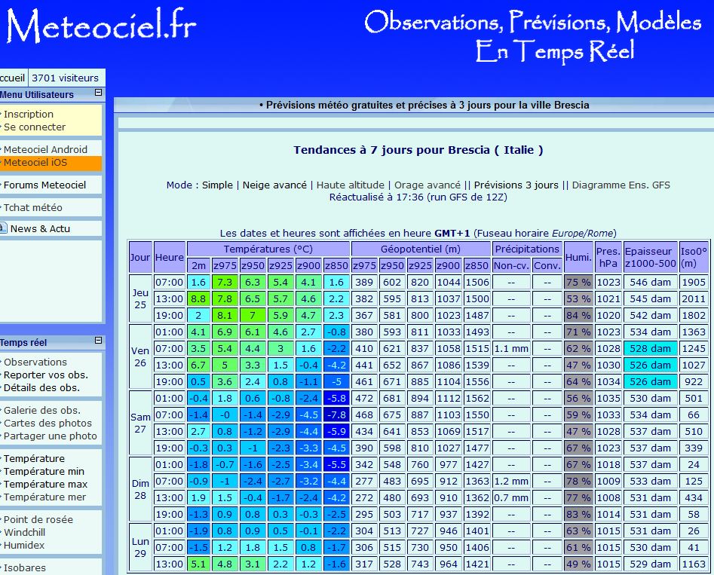Open the Température map link

34,458
